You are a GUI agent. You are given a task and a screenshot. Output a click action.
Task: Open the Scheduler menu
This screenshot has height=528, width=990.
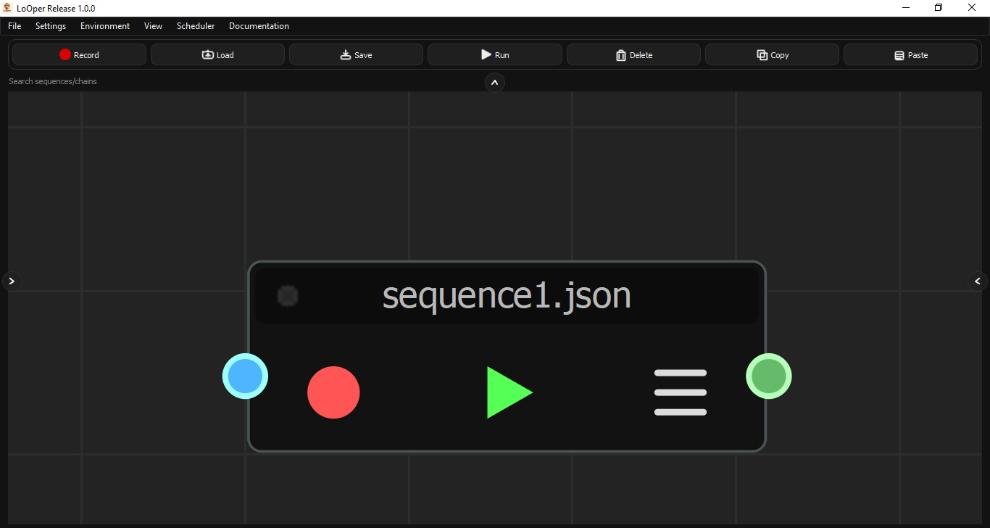[x=196, y=25]
